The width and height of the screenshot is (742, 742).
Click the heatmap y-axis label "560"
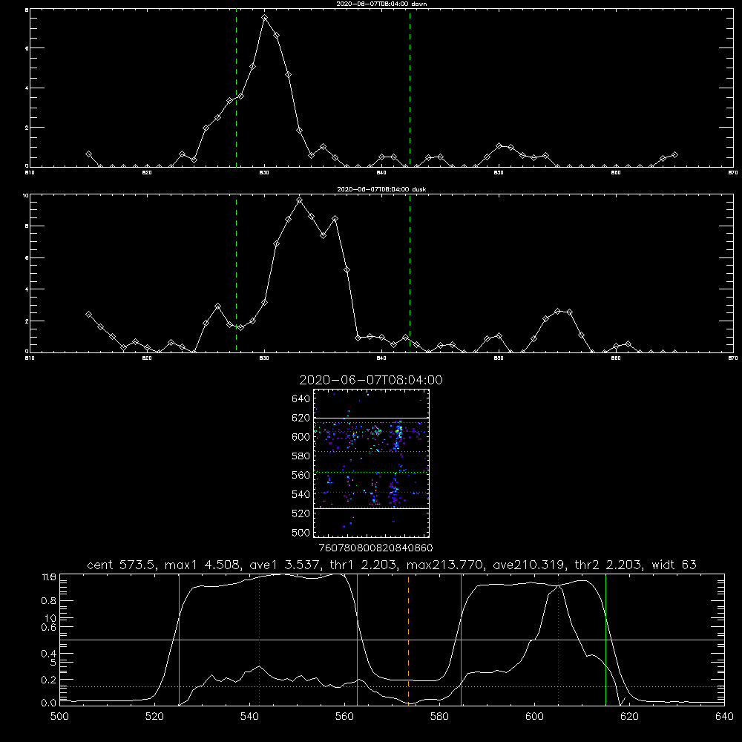point(301,475)
